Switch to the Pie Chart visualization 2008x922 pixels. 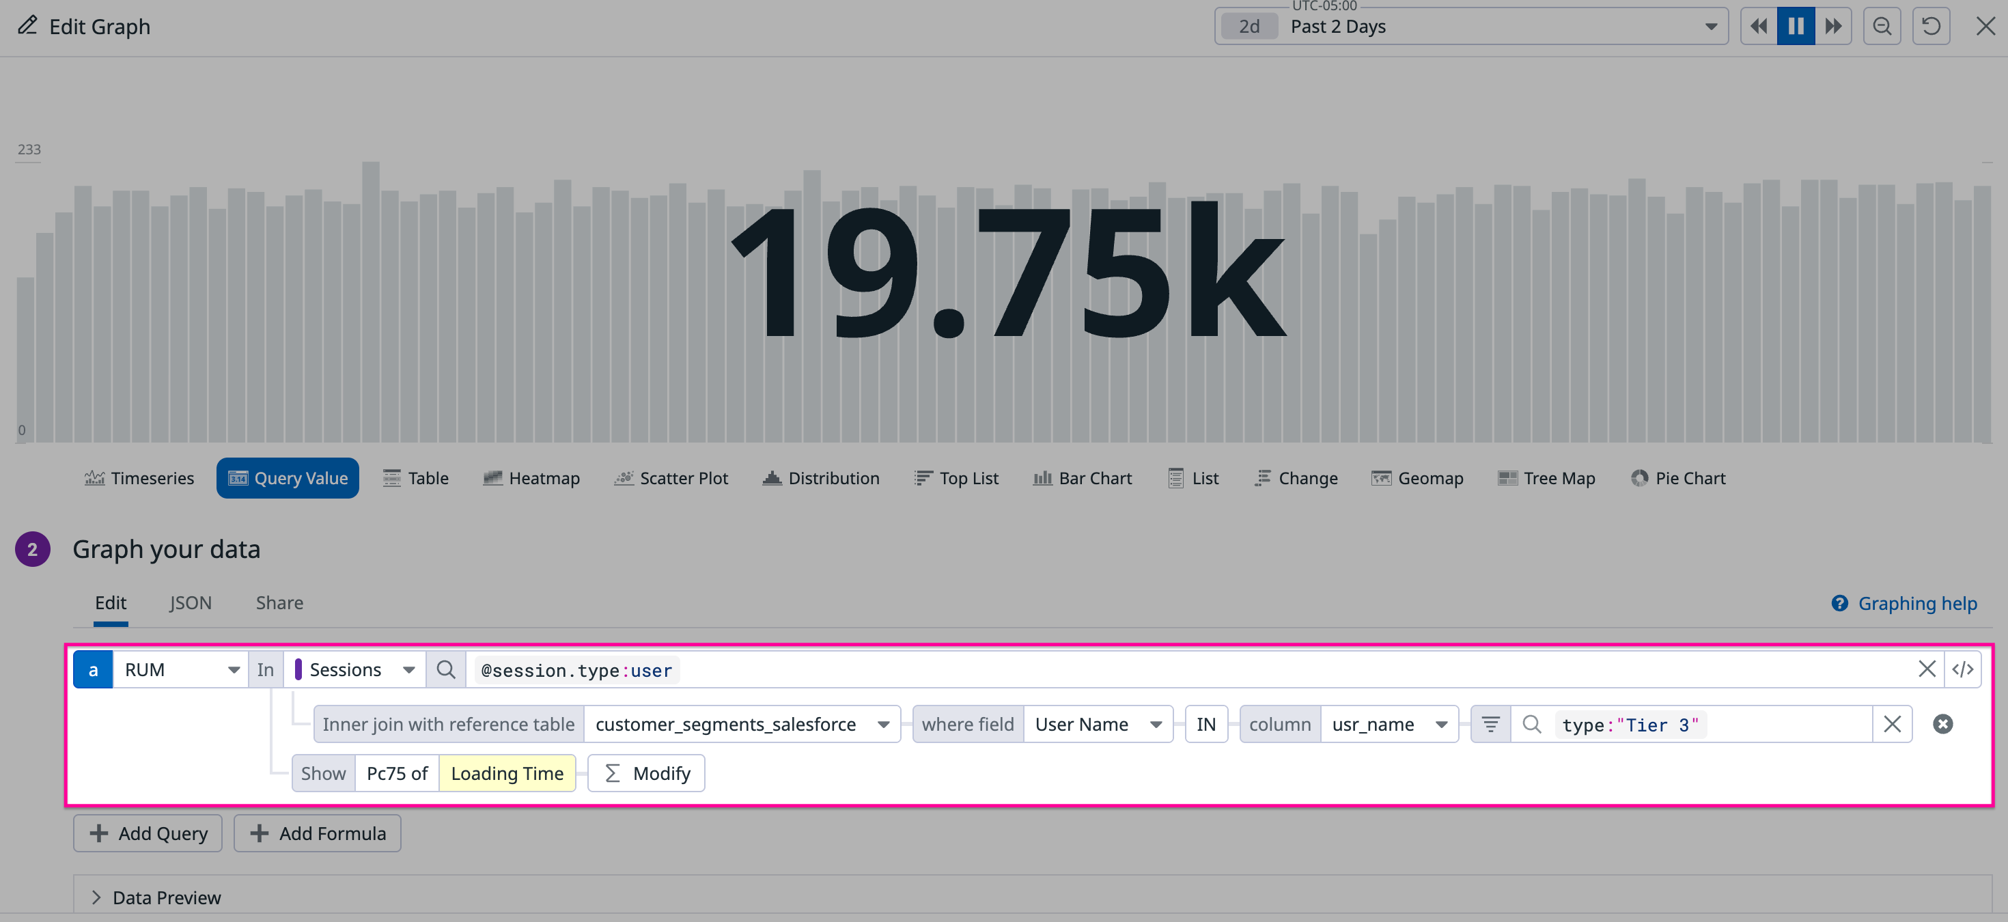pyautogui.click(x=1678, y=478)
